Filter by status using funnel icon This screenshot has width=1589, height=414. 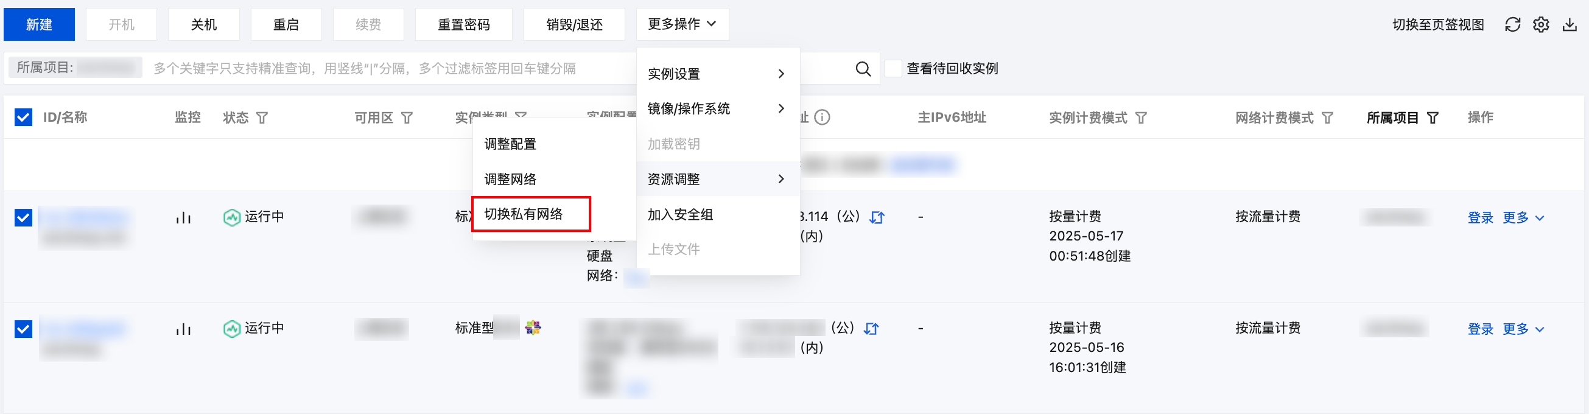point(262,118)
